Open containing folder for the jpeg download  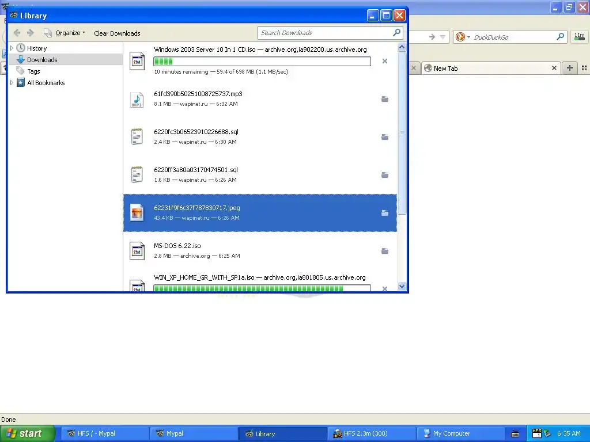coord(384,213)
